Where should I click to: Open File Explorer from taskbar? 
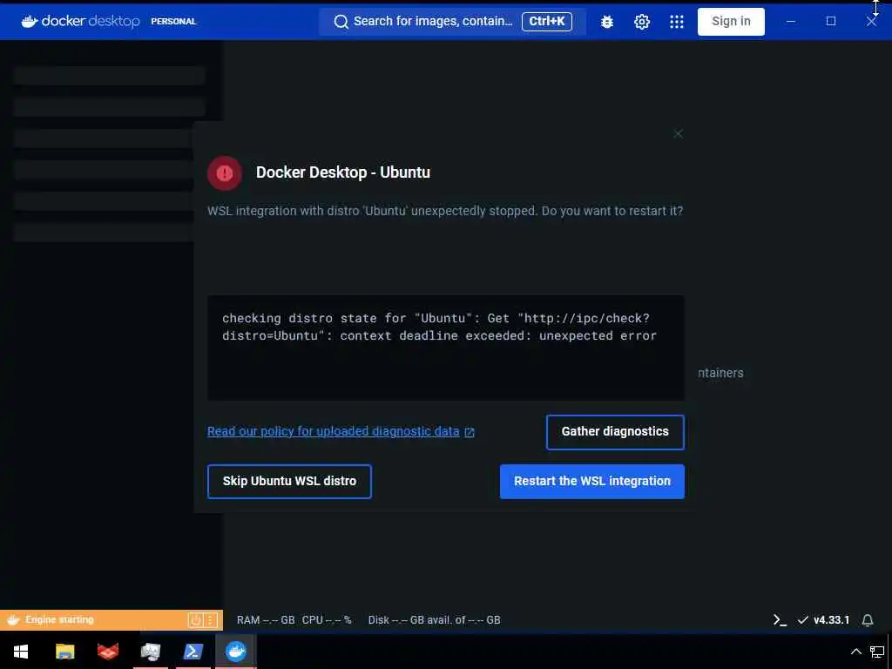tap(64, 652)
